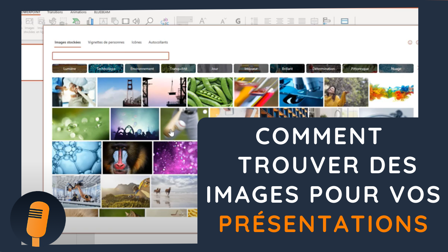Select the text box tool in the ribbon
The image size is (448, 252).
point(103,21)
